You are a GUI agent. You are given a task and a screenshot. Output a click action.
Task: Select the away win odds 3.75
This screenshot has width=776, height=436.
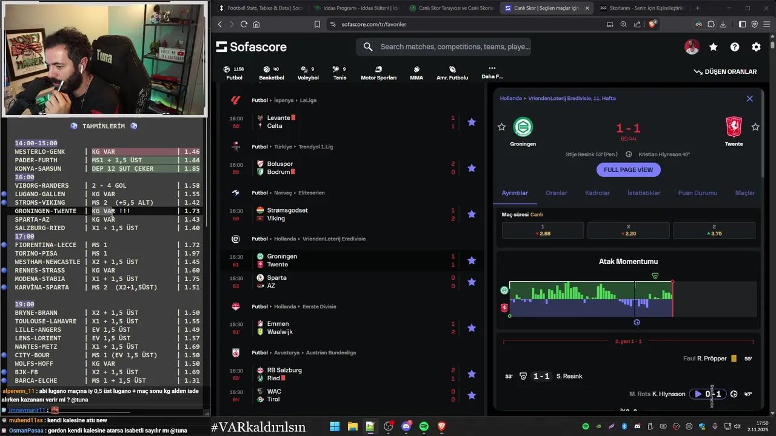tap(714, 230)
